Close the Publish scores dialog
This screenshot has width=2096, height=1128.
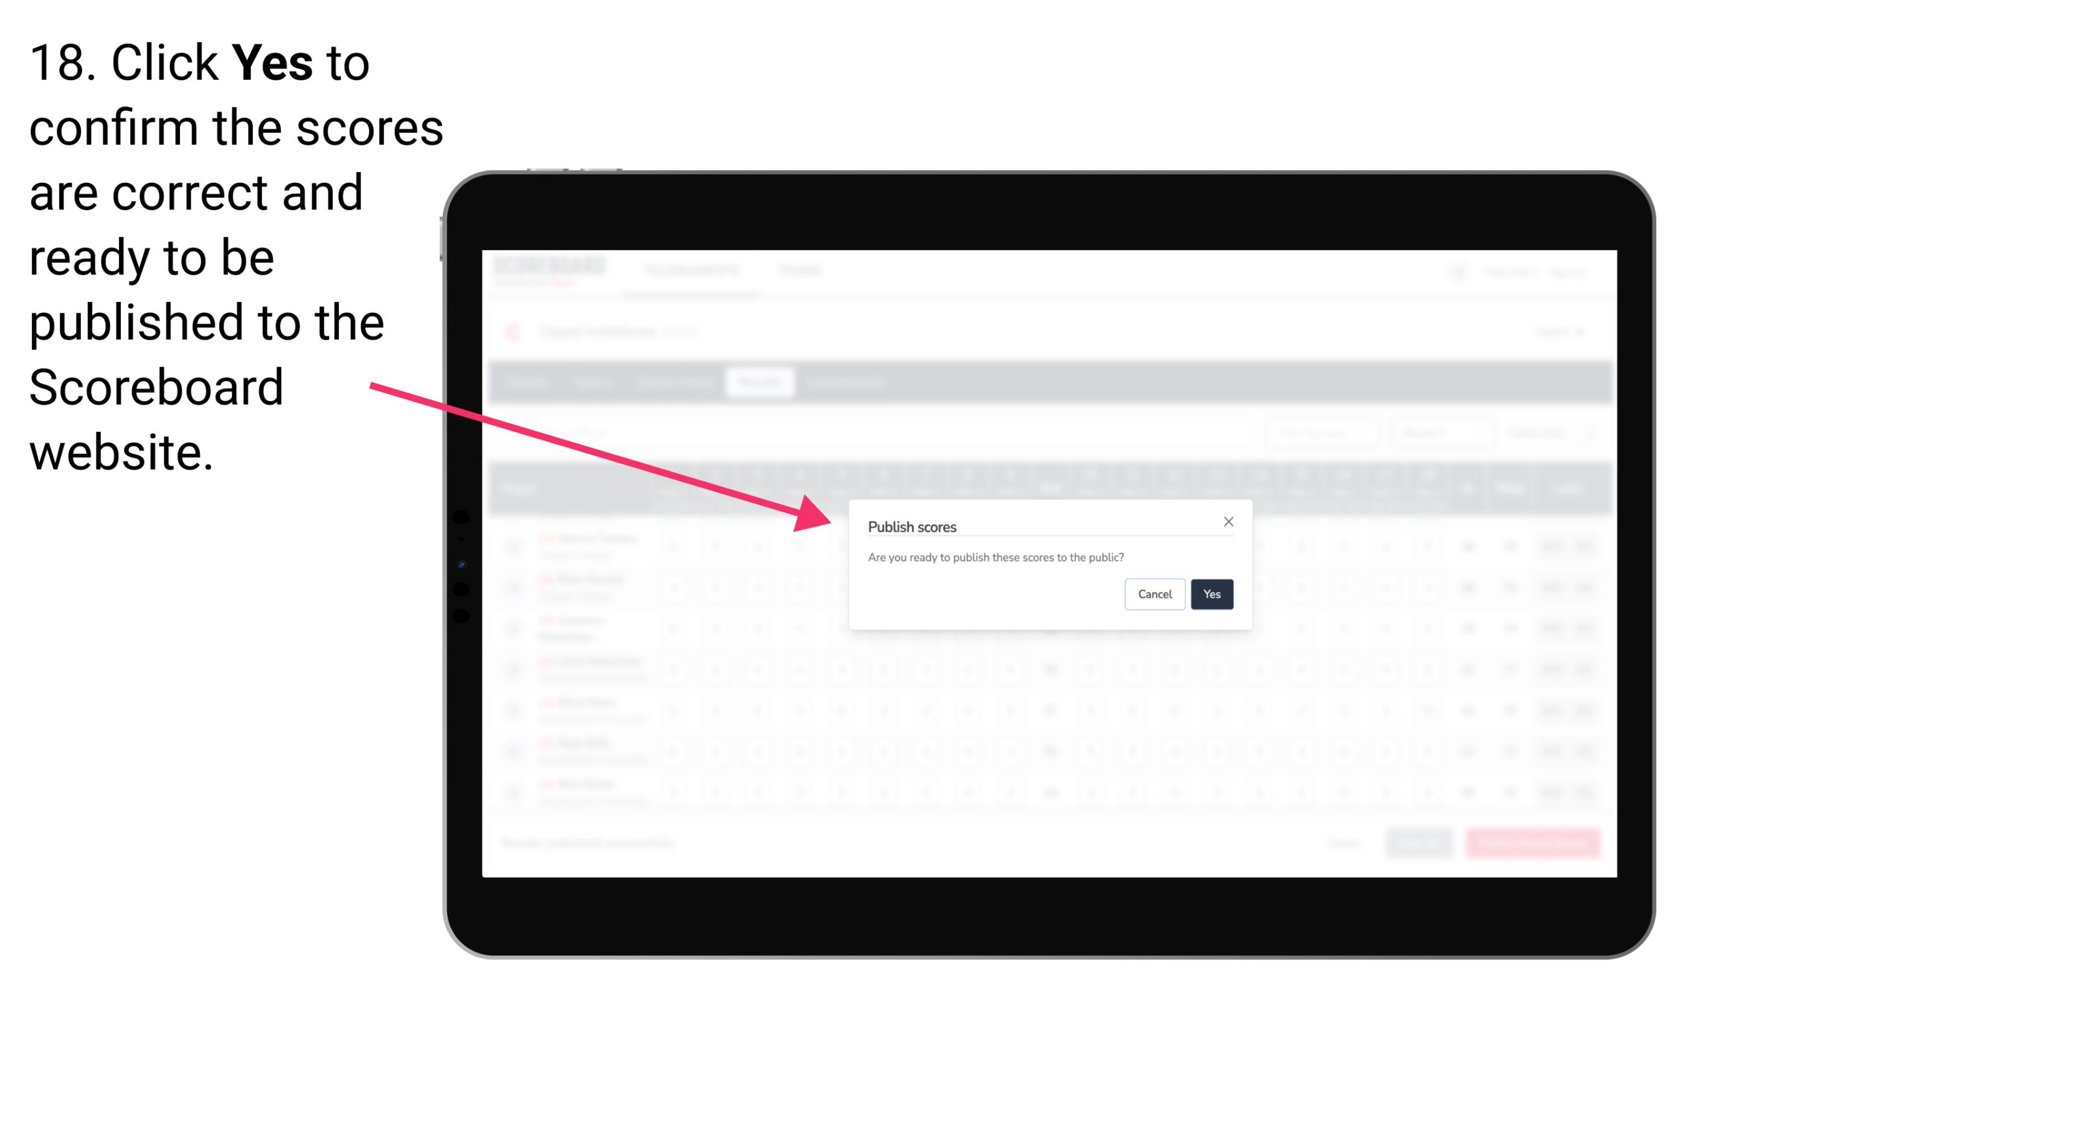pos(1226,521)
